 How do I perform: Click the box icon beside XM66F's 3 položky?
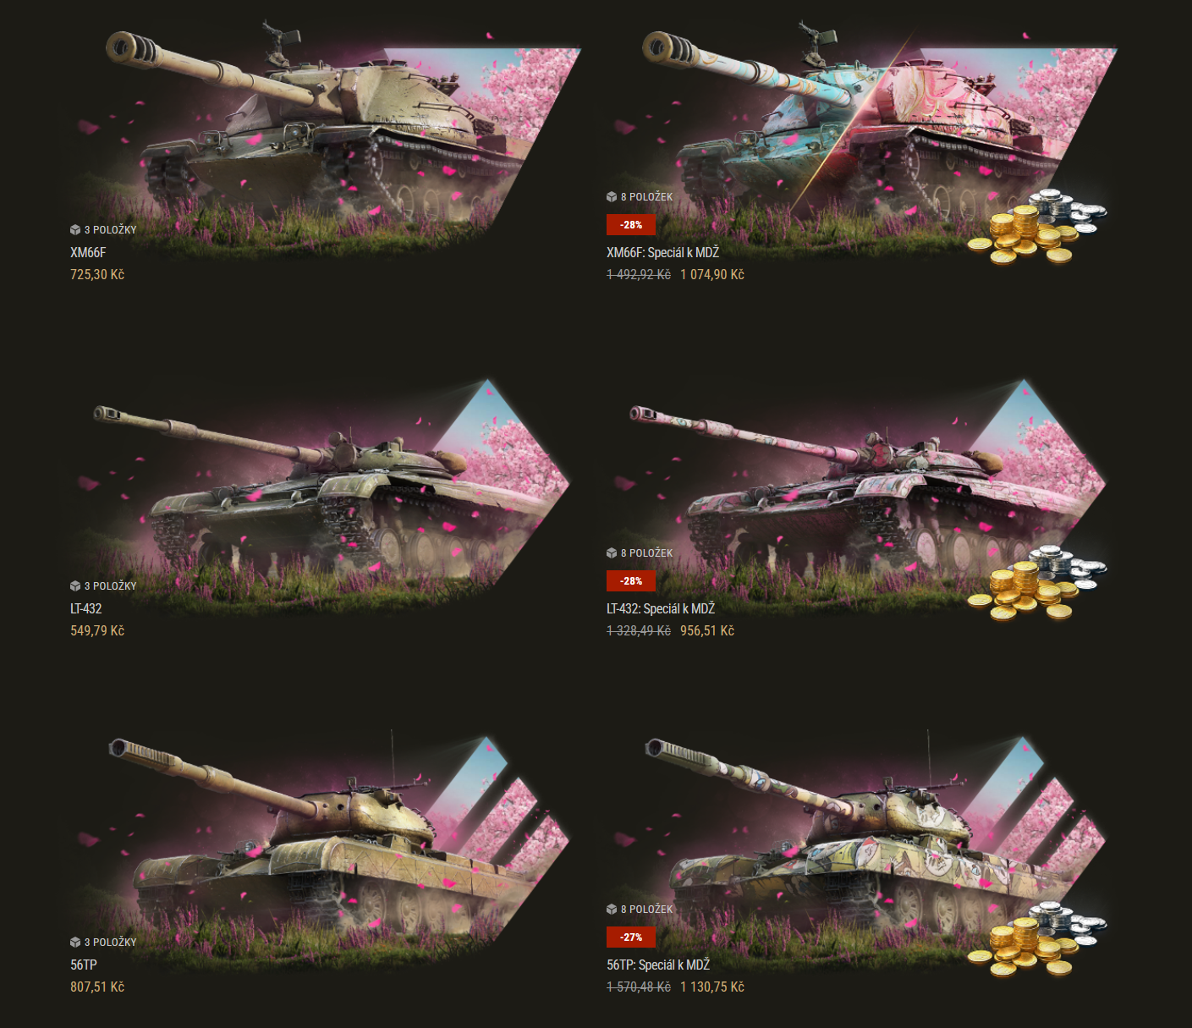pyautogui.click(x=75, y=230)
